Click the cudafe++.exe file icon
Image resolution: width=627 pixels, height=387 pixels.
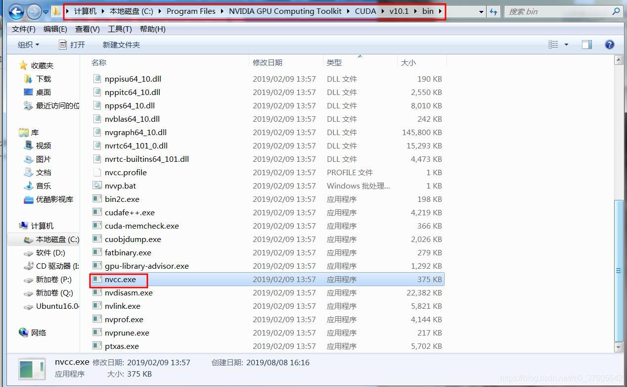click(x=97, y=212)
